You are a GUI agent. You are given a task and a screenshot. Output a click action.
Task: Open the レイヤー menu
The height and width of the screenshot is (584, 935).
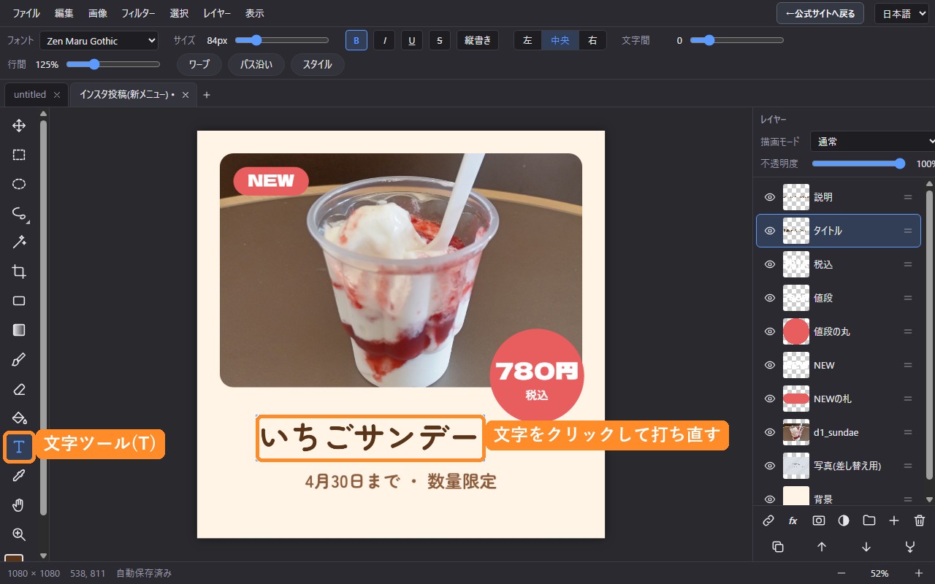tap(217, 14)
